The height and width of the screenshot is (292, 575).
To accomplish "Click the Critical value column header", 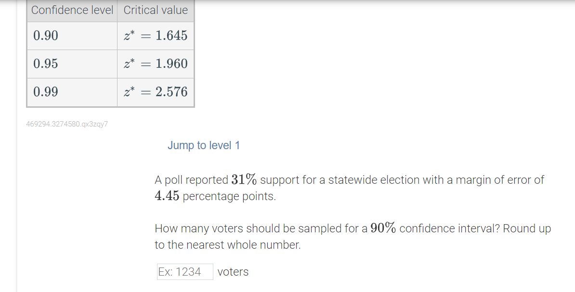I will pyautogui.click(x=156, y=10).
